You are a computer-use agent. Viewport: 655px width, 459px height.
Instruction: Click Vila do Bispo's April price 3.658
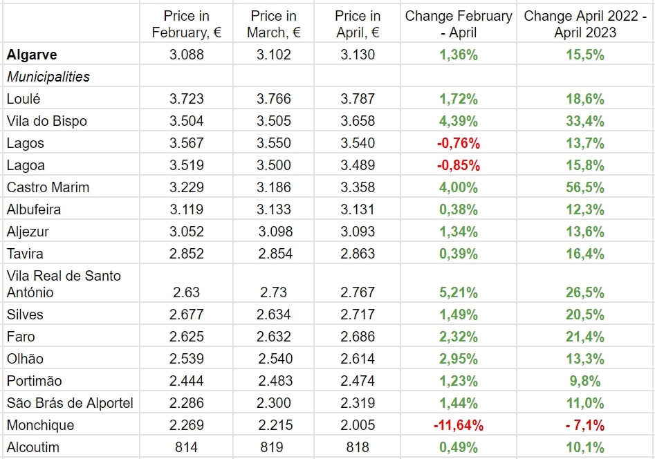pos(358,121)
